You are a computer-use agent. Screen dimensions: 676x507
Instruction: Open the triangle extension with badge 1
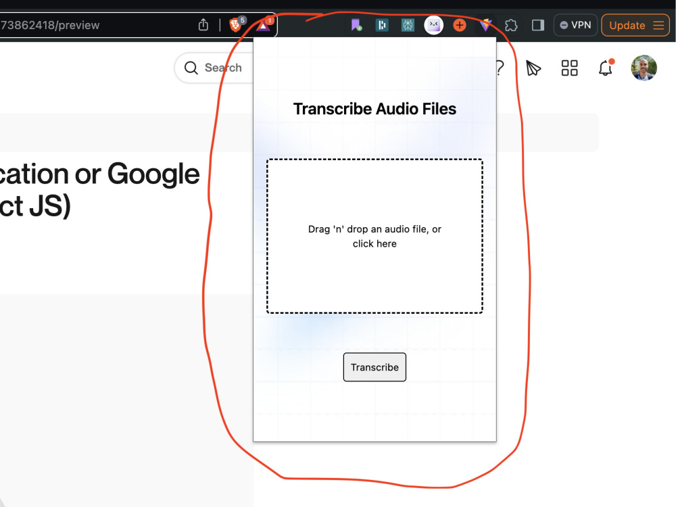click(x=263, y=26)
